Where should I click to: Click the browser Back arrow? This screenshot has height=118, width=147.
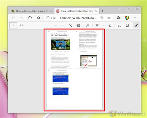click(13, 18)
